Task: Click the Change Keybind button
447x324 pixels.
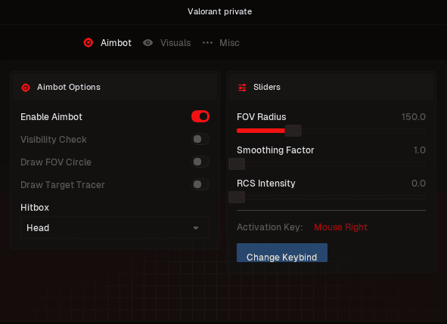Action: (282, 253)
